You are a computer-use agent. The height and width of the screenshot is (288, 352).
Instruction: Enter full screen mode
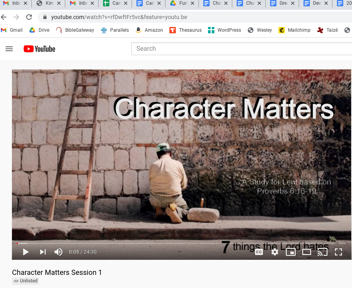coord(338,252)
